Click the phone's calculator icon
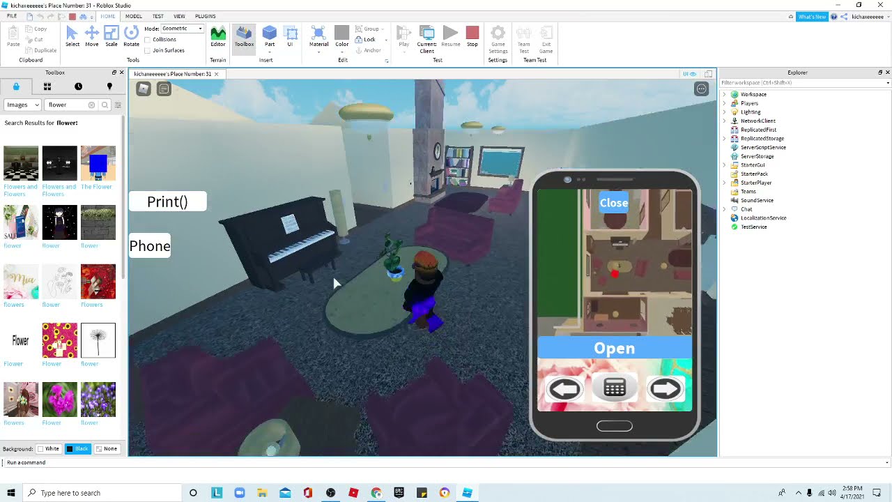This screenshot has height=502, width=892. pyautogui.click(x=615, y=388)
